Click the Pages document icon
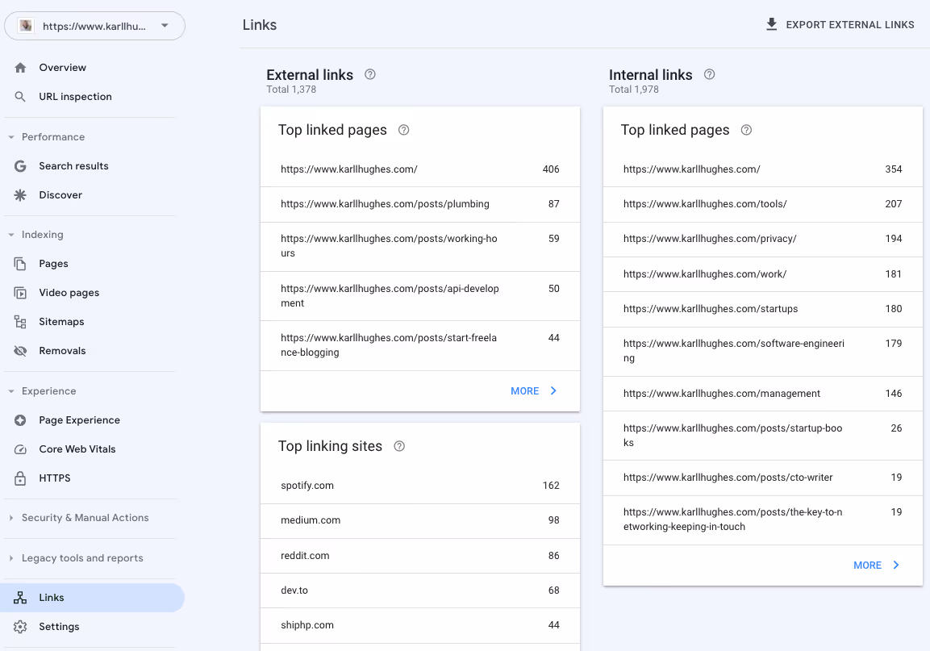This screenshot has height=651, width=930. pos(20,264)
